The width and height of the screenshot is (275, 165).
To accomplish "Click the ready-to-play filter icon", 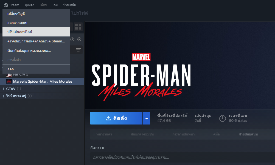I will [x=79, y=39].
